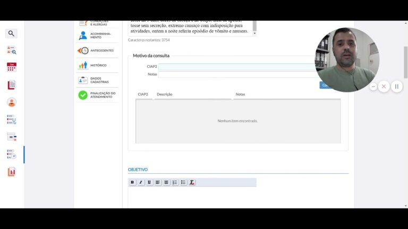Align text left in Objetivo editor
Image resolution: width=408 pixels, height=229 pixels.
(158, 182)
